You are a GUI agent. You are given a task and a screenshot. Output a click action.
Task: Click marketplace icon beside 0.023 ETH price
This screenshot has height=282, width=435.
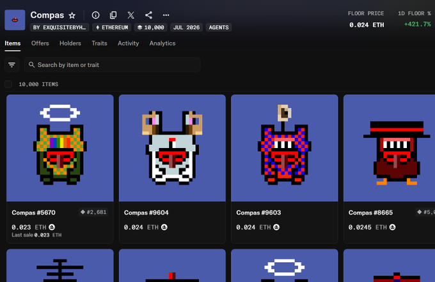pos(52,227)
